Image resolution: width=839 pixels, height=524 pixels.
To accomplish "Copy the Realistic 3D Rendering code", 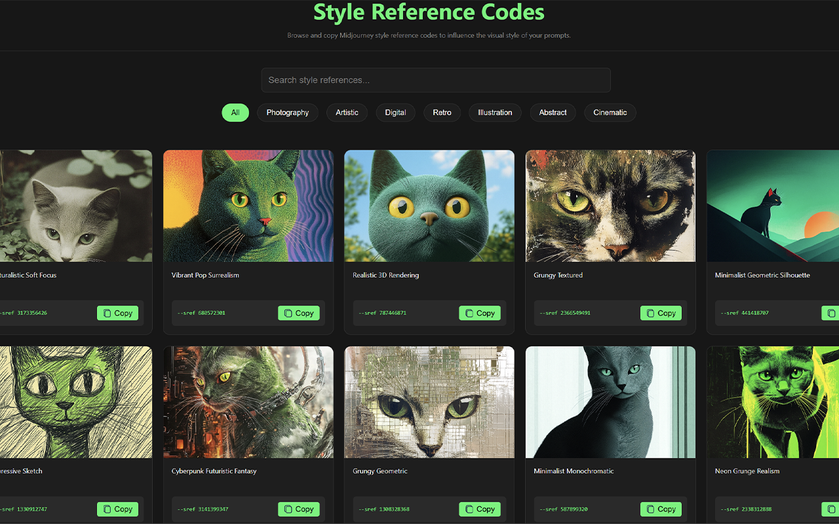I will click(x=479, y=313).
